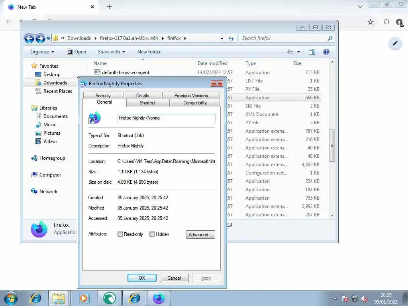
Task: Click Downloads in address breadcrumb
Action: pyautogui.click(x=79, y=38)
